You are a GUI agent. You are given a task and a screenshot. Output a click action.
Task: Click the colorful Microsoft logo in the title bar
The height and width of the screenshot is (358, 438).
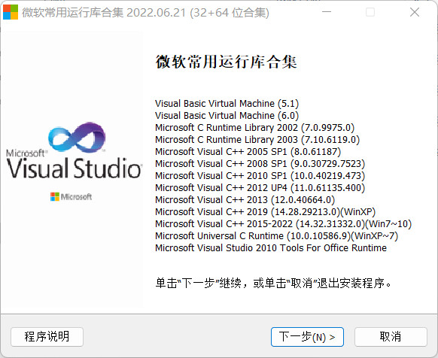click(11, 12)
